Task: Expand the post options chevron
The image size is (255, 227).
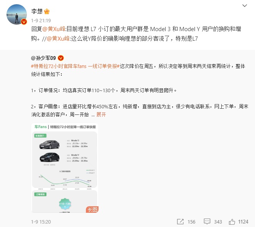Action: [245, 5]
